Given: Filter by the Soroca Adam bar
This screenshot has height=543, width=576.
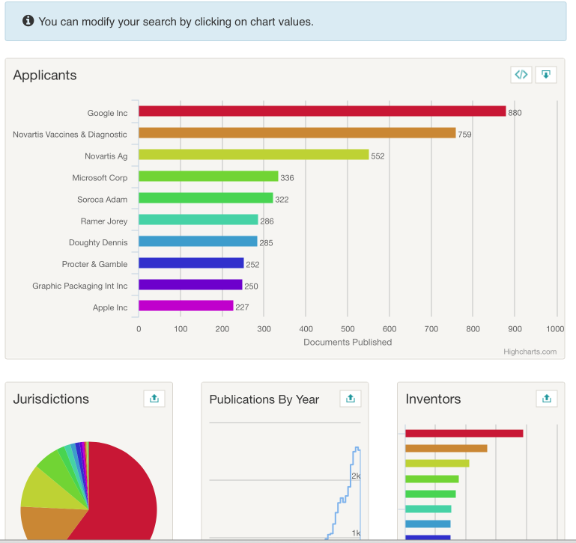Looking at the screenshot, I should pos(206,197).
